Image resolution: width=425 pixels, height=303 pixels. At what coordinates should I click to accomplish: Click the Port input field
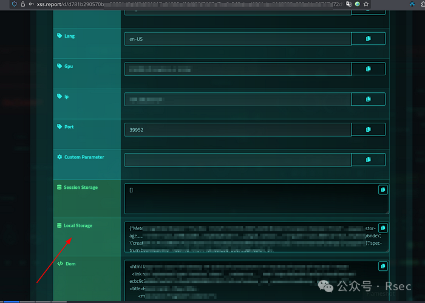click(237, 129)
